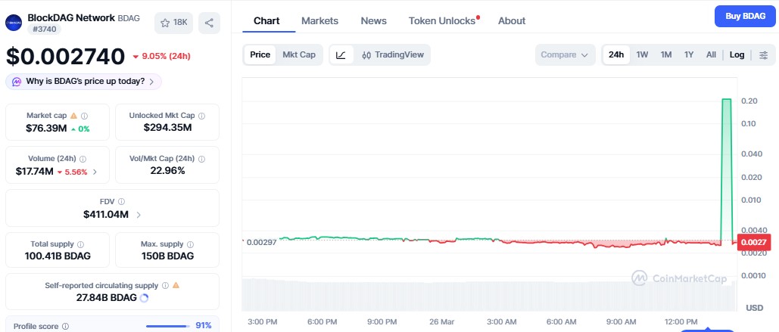Open the Total supply info icon
The width and height of the screenshot is (779, 332).
click(x=80, y=244)
